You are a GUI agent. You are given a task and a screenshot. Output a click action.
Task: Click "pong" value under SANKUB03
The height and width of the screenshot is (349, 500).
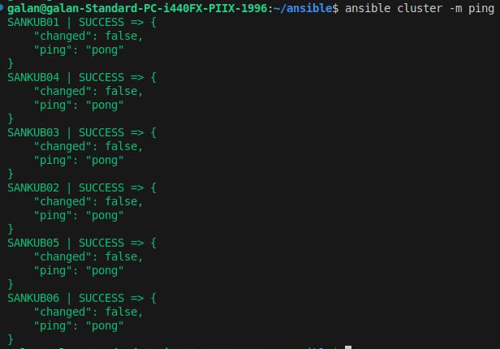pos(105,161)
